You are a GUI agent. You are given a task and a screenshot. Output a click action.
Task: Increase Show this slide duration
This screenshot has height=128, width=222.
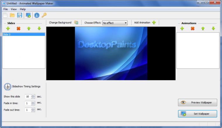click(33, 95)
